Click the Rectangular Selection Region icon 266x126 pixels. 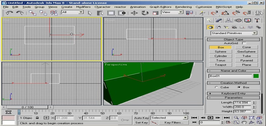tap(111, 13)
